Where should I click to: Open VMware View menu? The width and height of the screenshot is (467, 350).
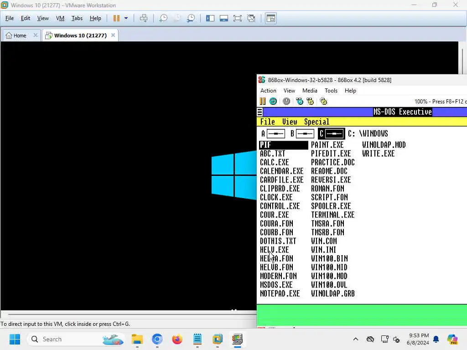point(43,18)
